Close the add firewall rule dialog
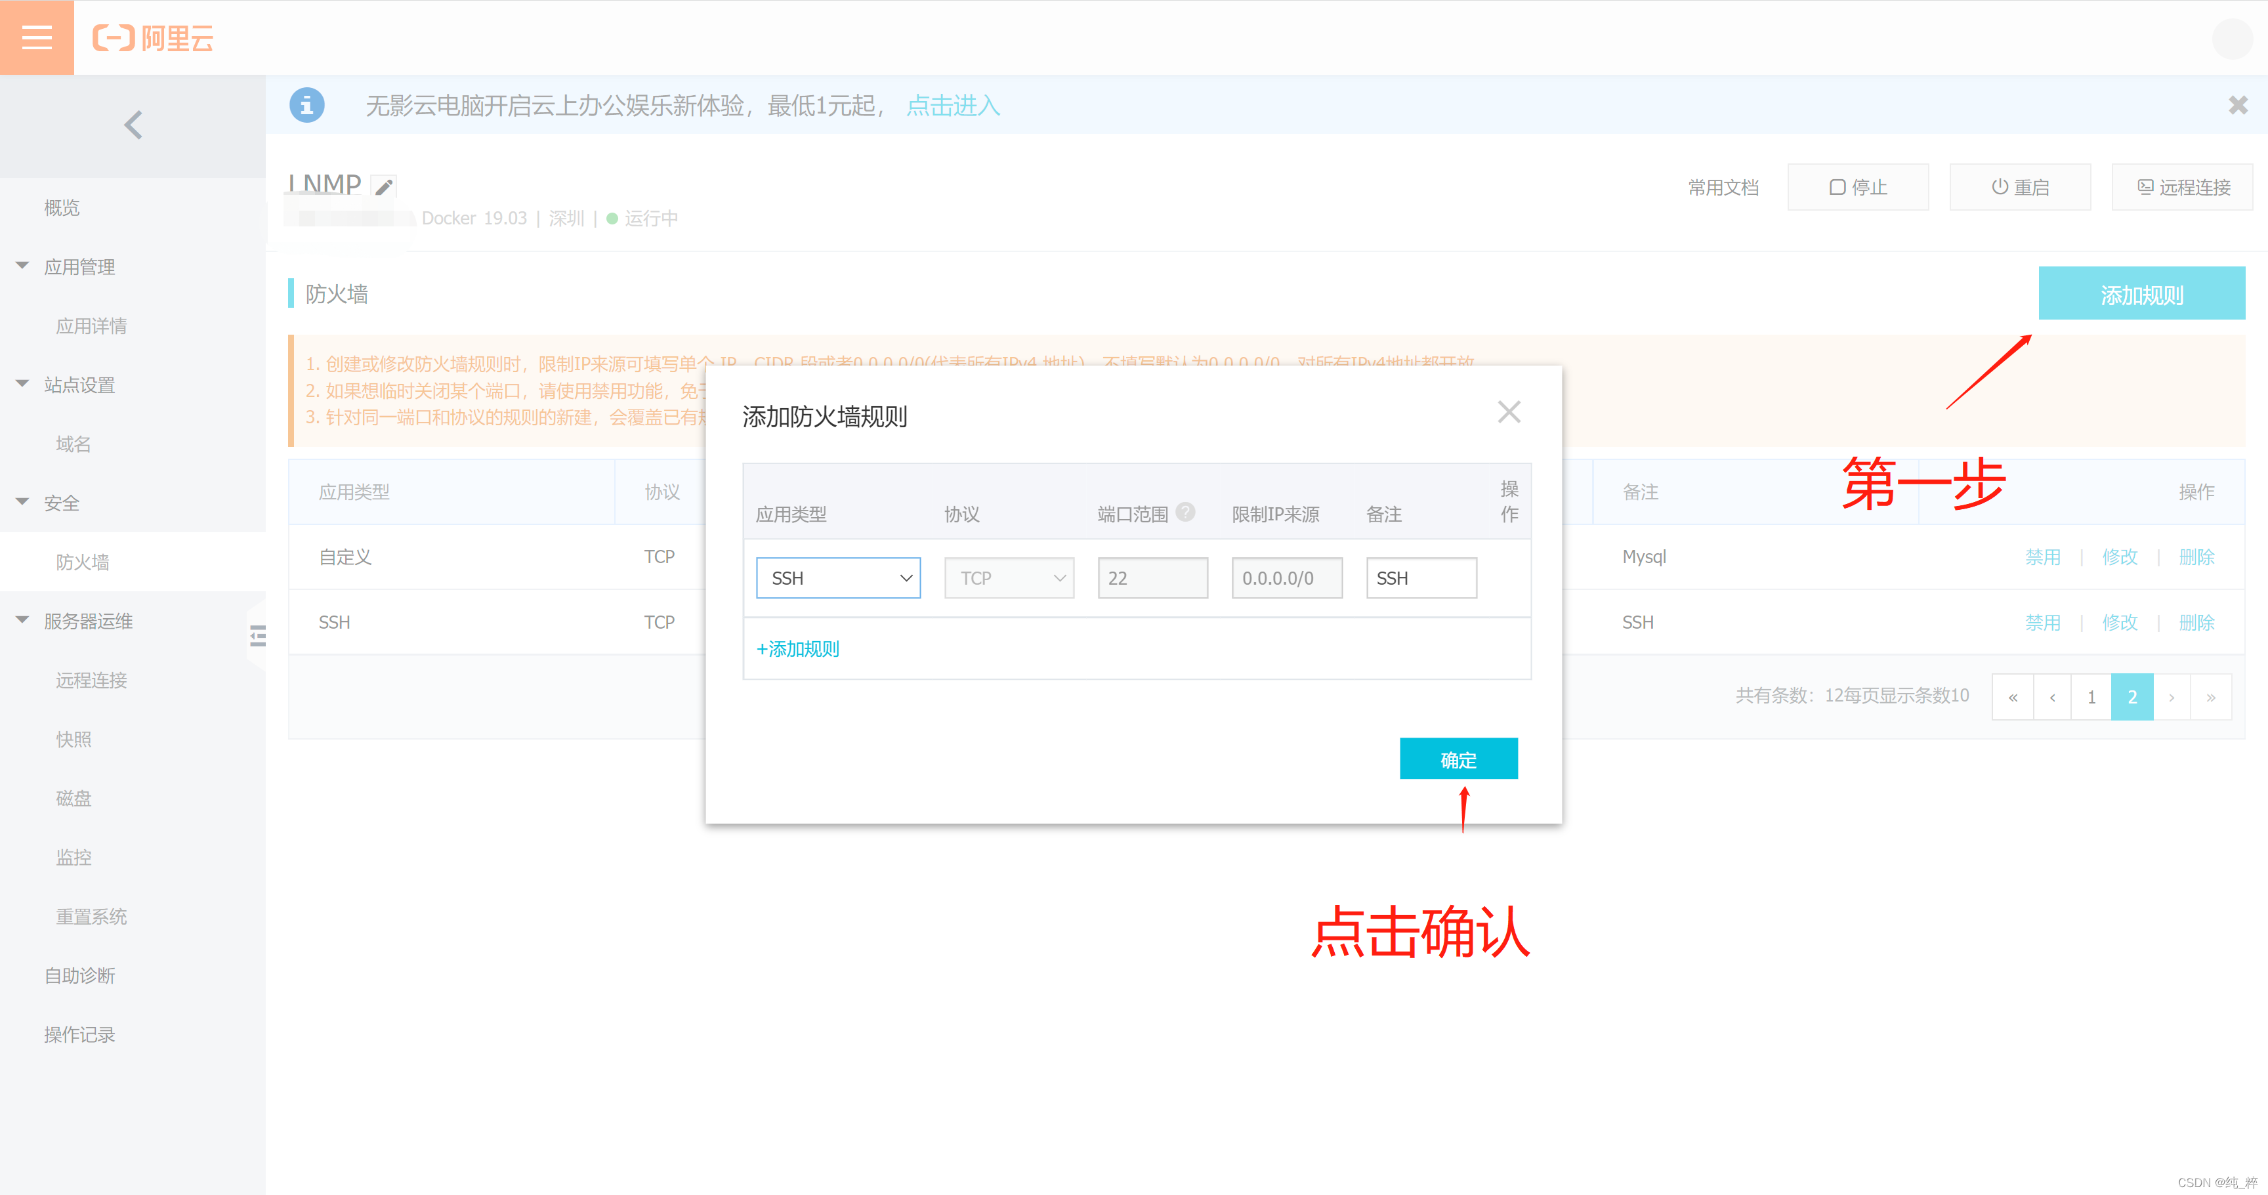The image size is (2268, 1195). [x=1509, y=411]
